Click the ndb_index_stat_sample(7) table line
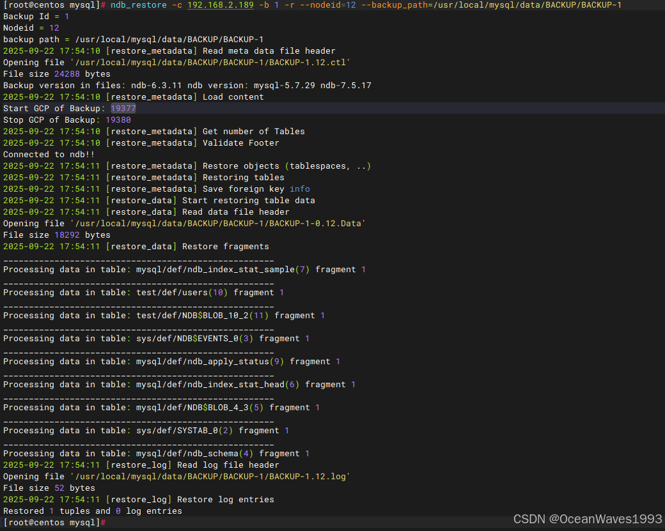665x531 pixels. click(x=185, y=270)
